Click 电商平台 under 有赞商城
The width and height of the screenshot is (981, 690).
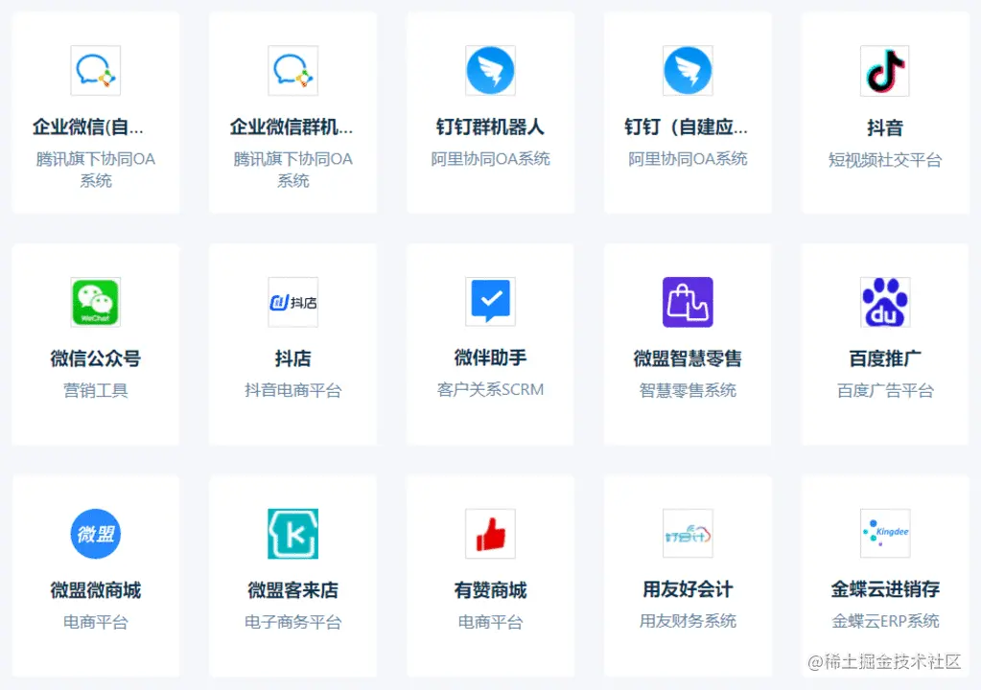(x=491, y=622)
